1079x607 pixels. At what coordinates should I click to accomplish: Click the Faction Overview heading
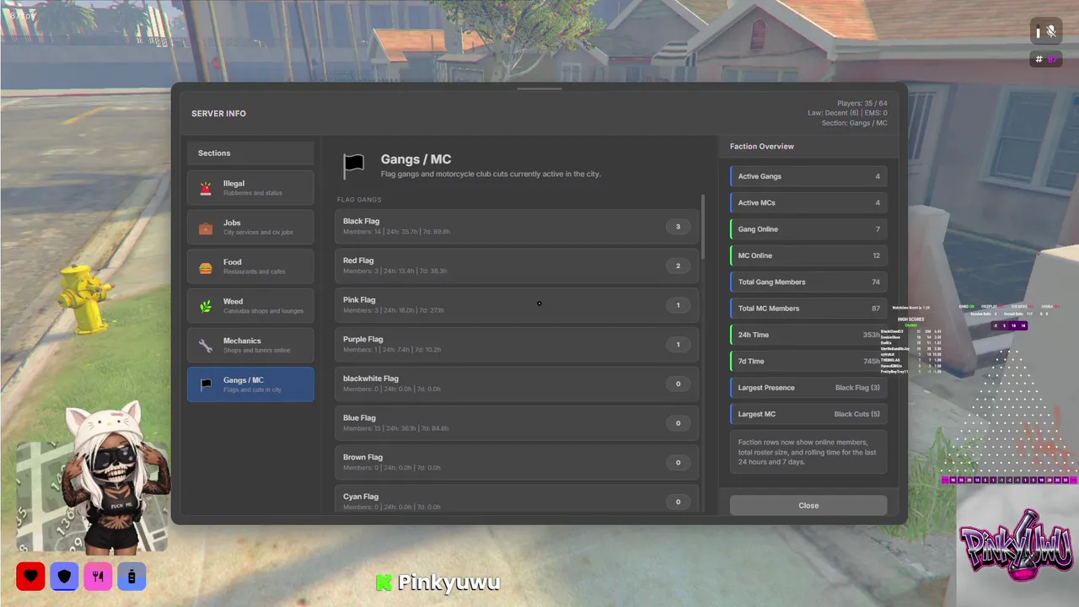pyautogui.click(x=762, y=146)
